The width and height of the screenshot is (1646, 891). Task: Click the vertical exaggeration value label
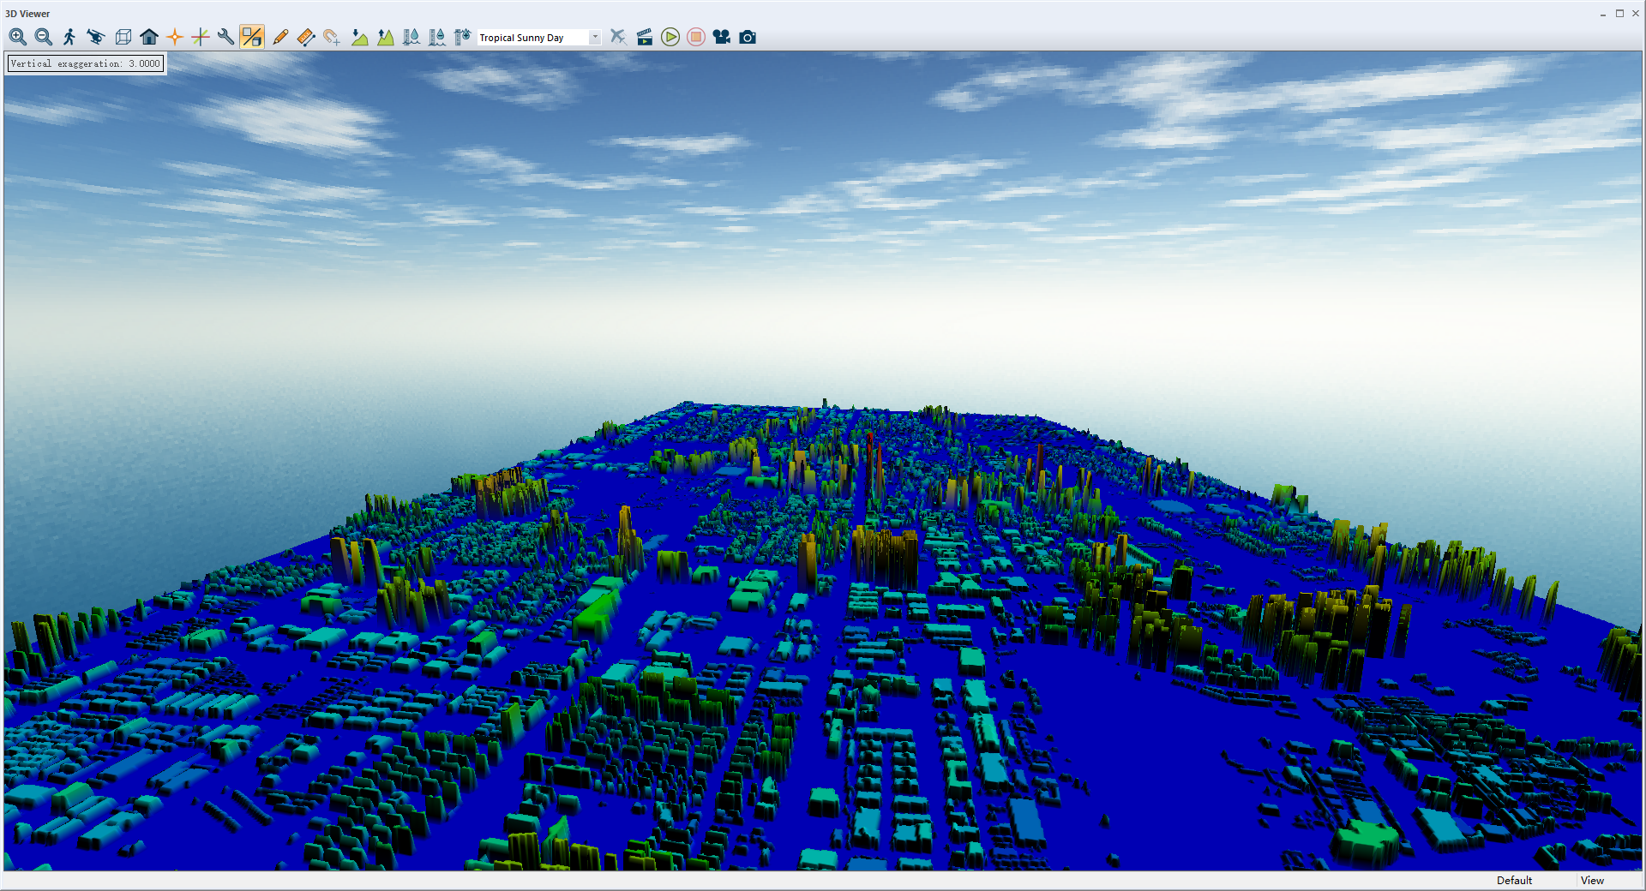pyautogui.click(x=84, y=63)
